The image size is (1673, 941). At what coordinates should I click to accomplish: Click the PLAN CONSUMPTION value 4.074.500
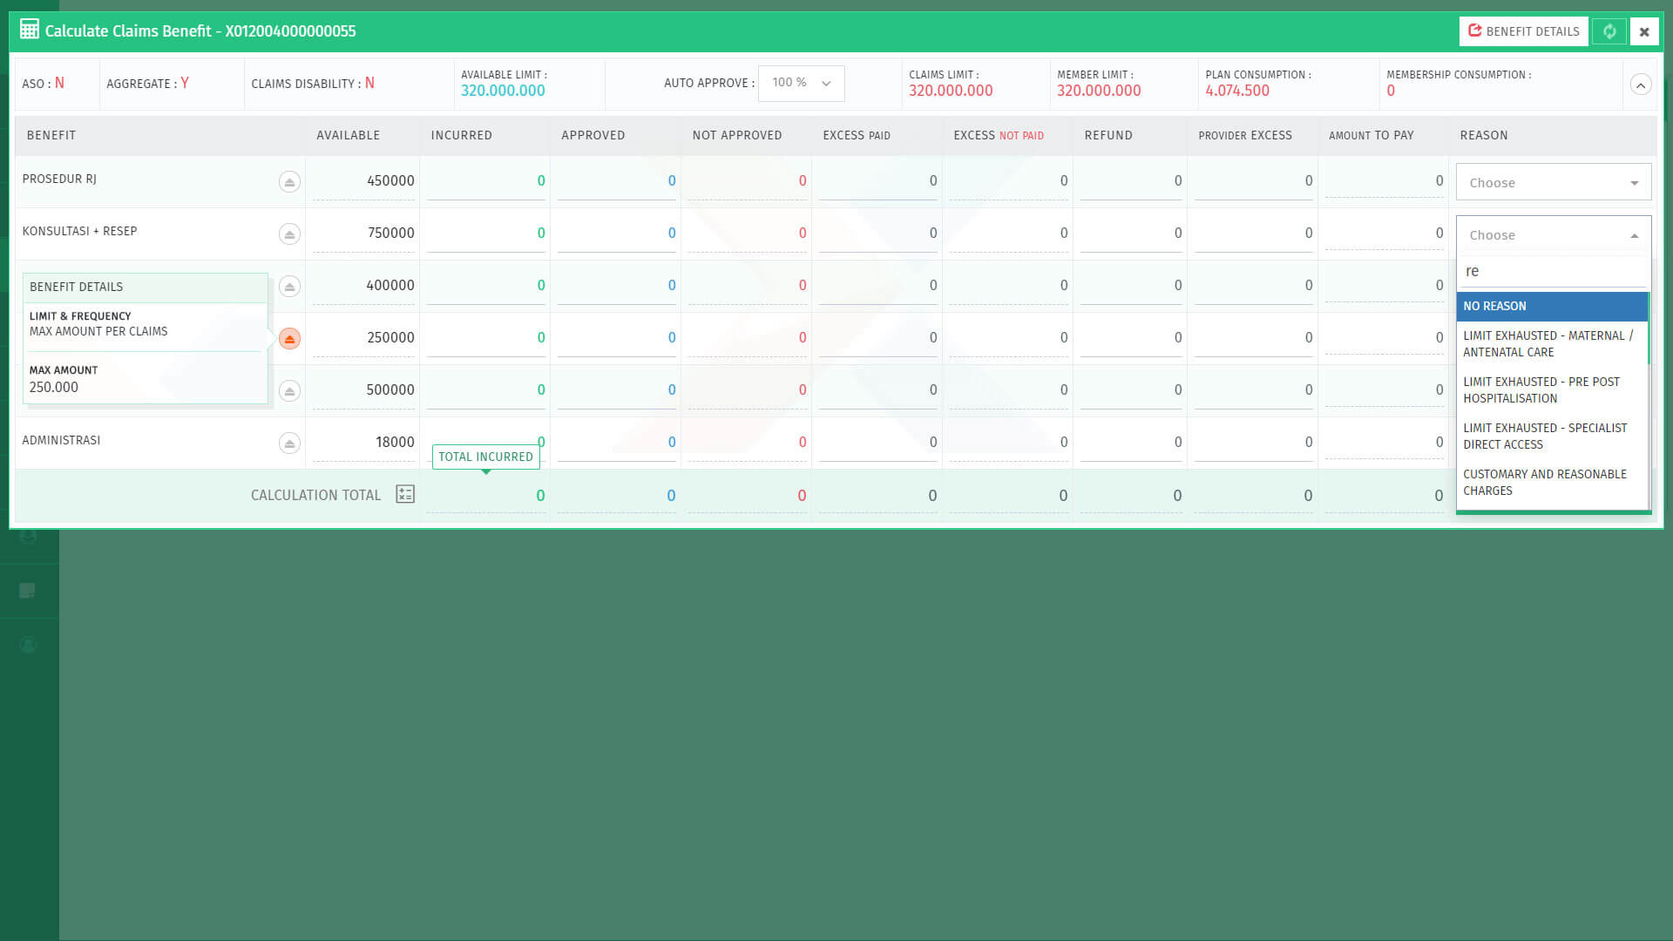coord(1237,91)
